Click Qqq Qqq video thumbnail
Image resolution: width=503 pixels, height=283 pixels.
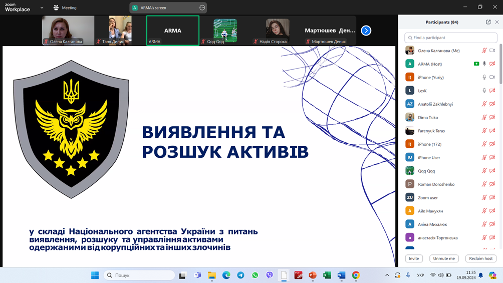pos(225,31)
